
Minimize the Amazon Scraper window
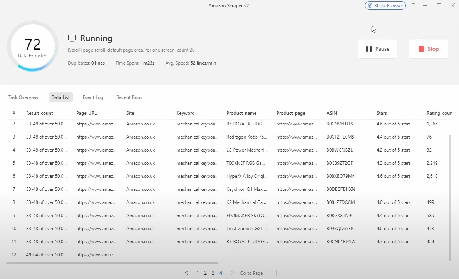click(425, 5)
